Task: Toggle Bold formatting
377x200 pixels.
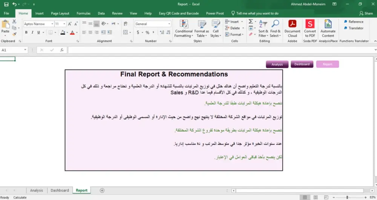Action: click(26, 32)
